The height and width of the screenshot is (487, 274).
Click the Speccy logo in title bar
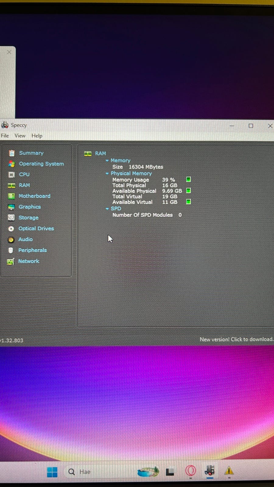(5, 125)
